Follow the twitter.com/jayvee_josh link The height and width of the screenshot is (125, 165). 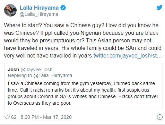tap(128, 56)
